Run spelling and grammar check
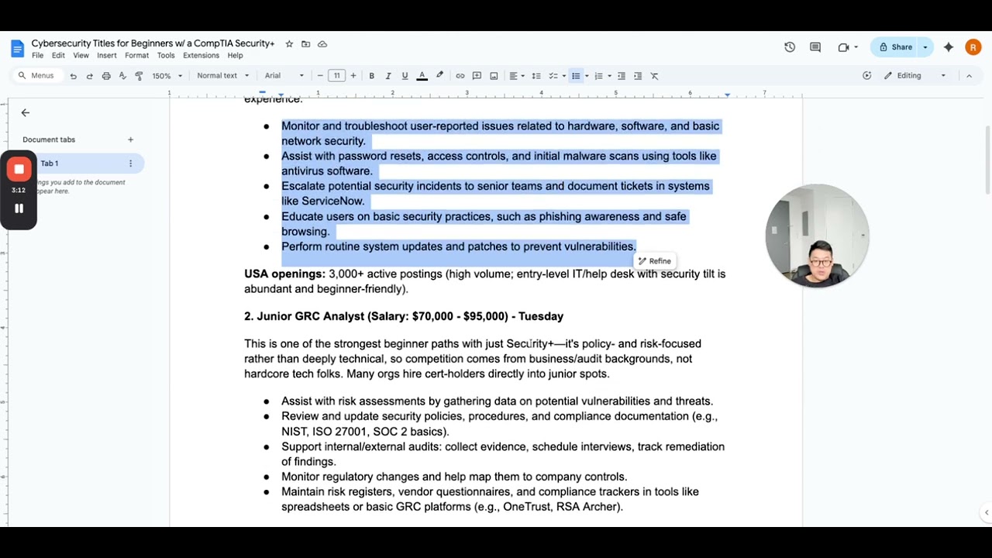992x558 pixels. pos(122,76)
